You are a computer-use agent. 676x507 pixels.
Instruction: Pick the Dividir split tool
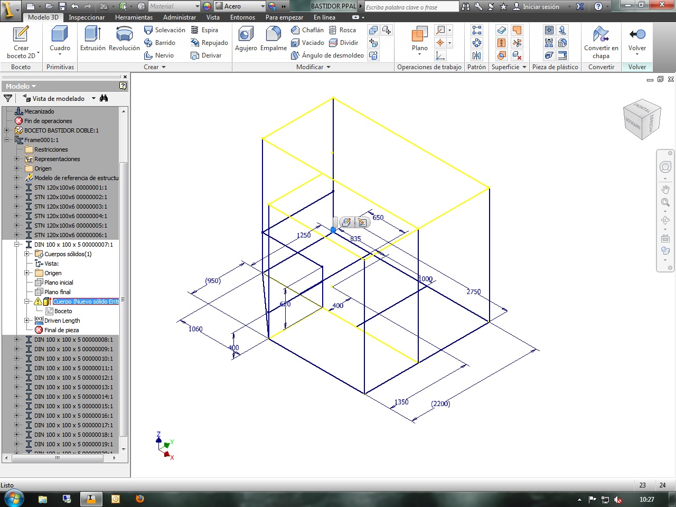[343, 43]
